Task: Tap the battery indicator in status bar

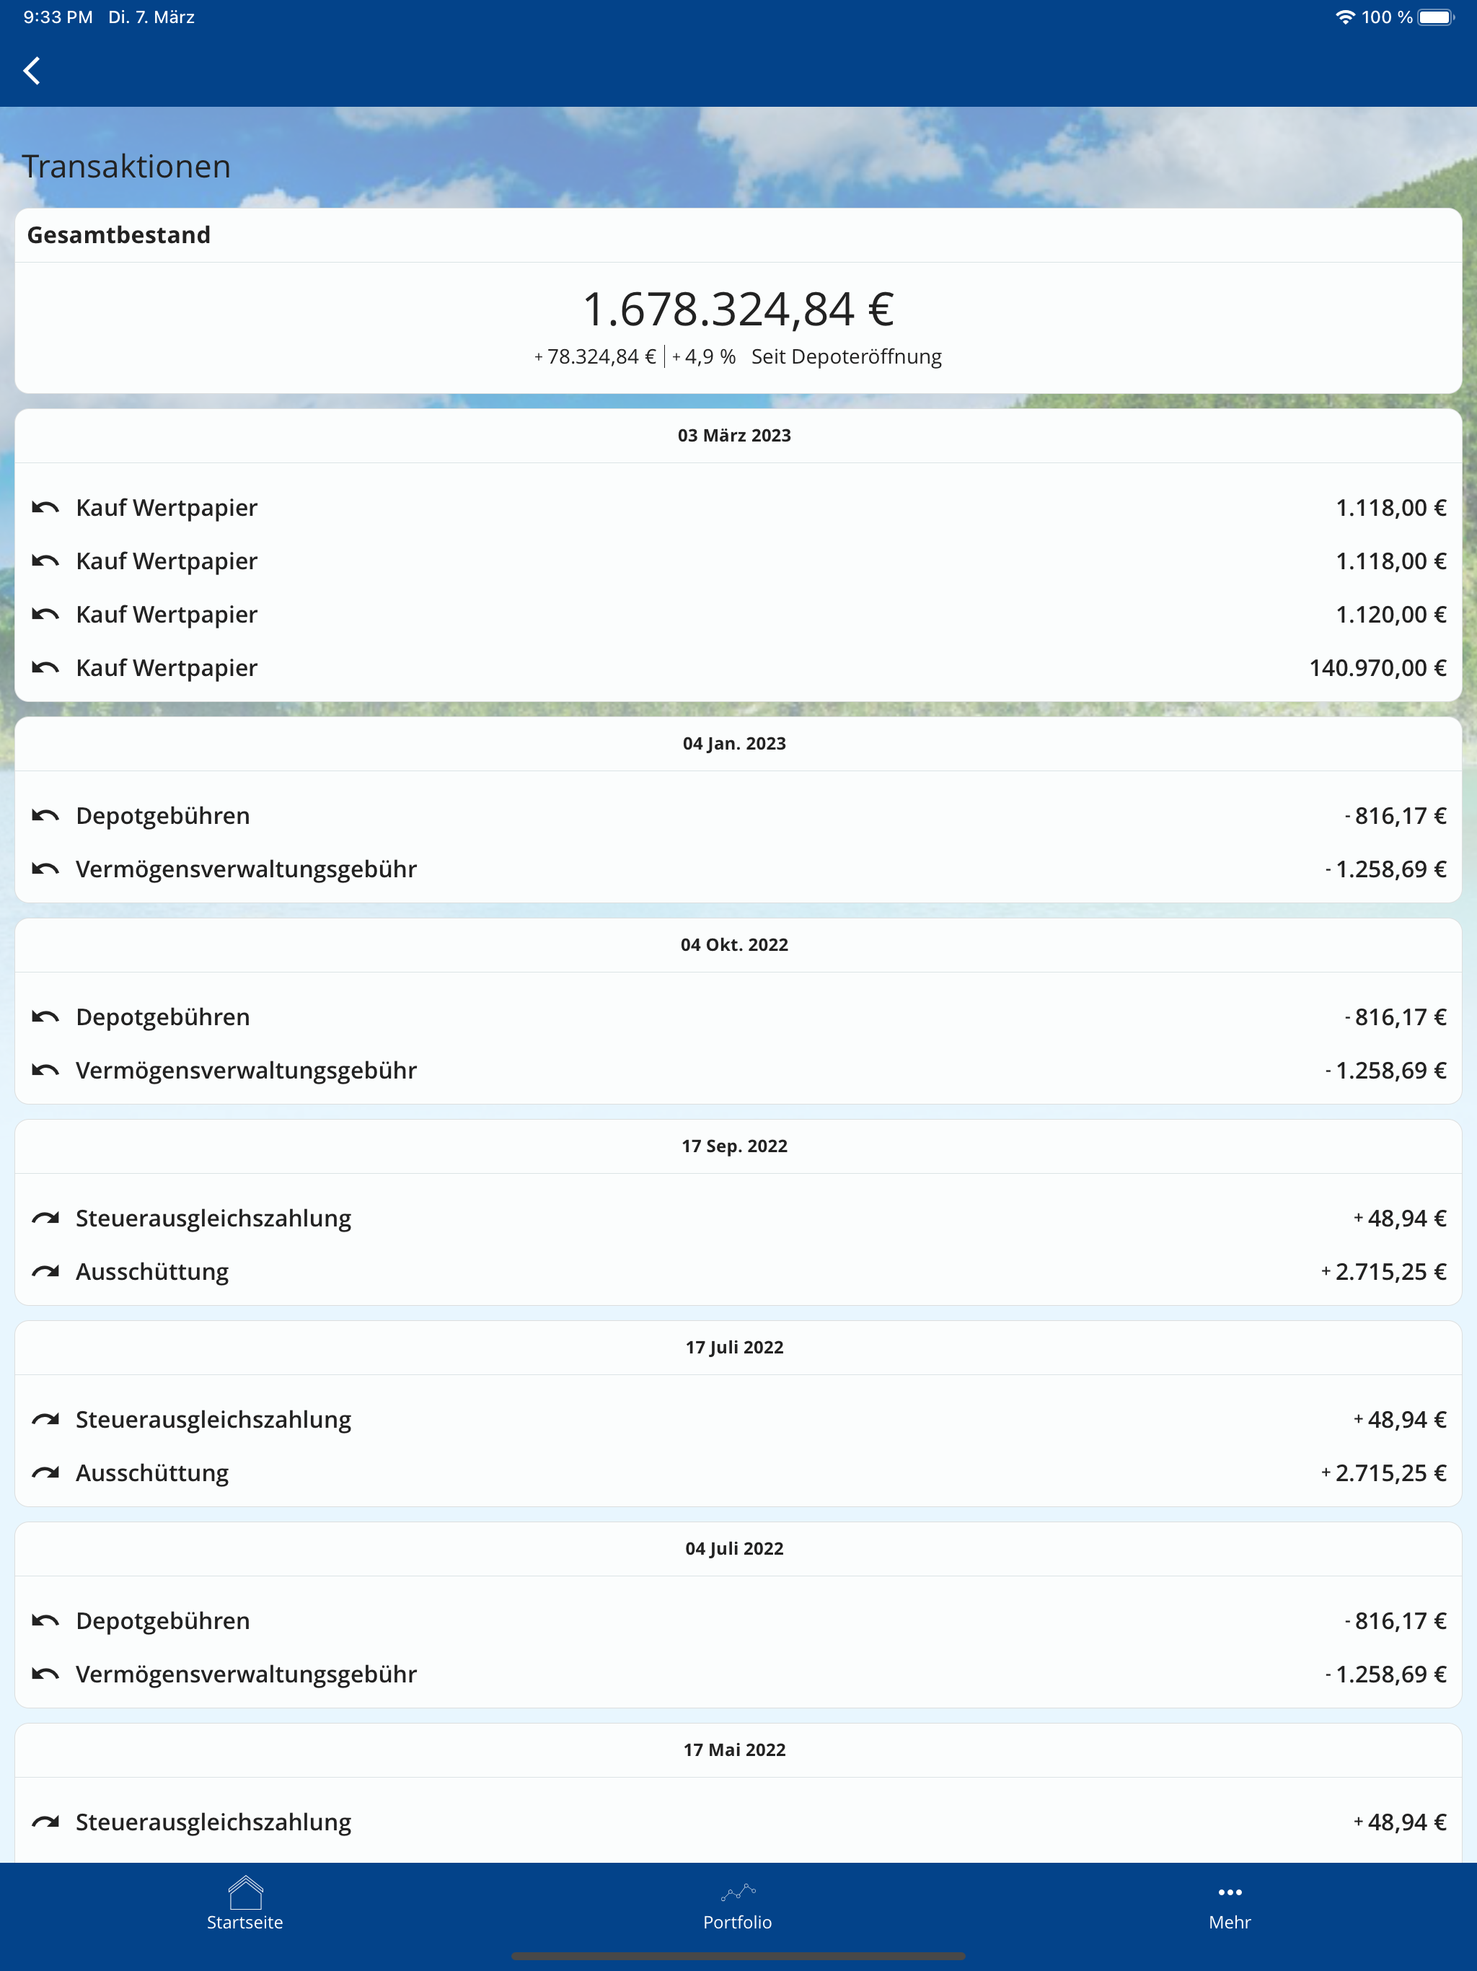Action: 1436,17
